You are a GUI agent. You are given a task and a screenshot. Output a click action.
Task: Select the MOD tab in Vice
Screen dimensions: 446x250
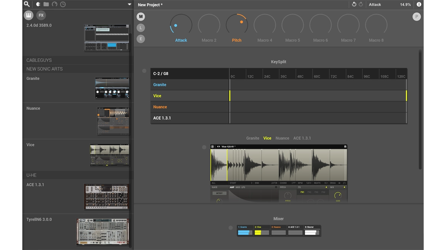[238, 187]
